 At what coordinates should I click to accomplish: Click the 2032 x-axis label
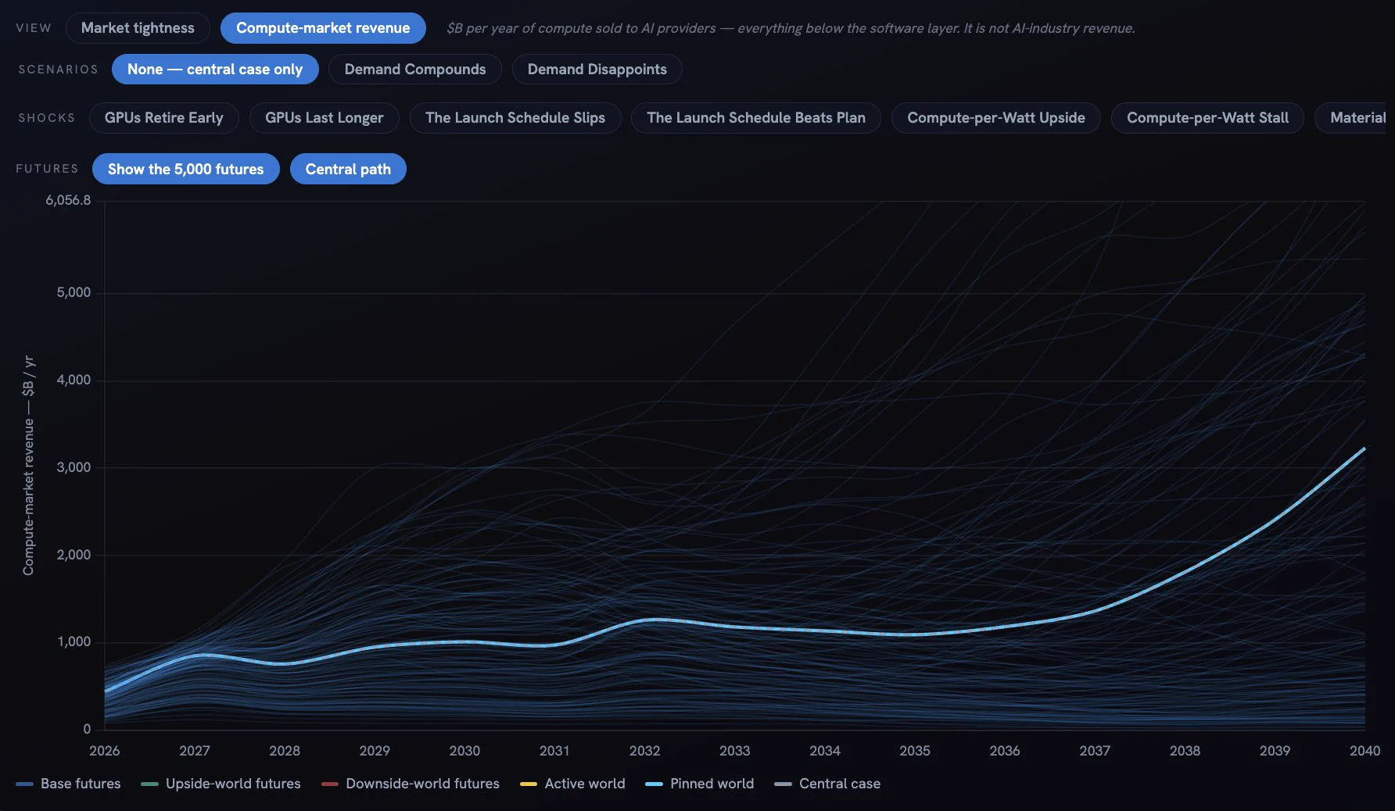(645, 751)
